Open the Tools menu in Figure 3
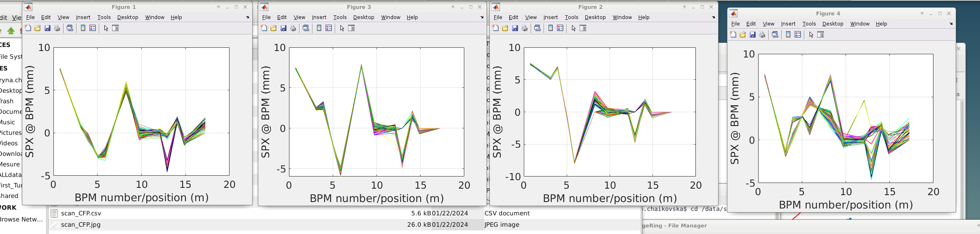980x234 pixels. pos(340,17)
